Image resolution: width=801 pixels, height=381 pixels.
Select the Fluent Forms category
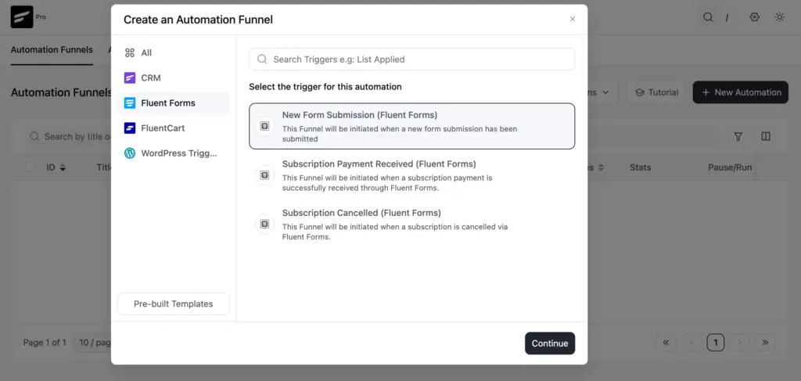point(173,102)
